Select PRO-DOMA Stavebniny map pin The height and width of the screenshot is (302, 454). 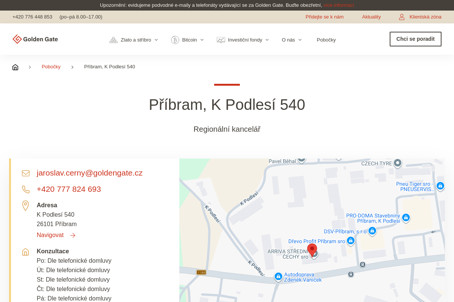(x=406, y=218)
